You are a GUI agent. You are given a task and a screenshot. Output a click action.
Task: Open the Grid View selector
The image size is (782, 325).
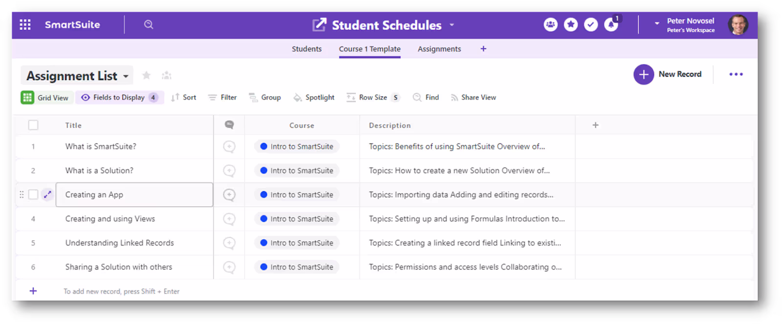(x=46, y=98)
